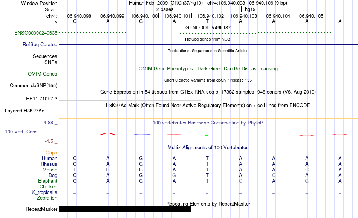The image size is (358, 218).
Task: Click Multiz Alignments of 100 Vertebrates title
Action: (208, 148)
